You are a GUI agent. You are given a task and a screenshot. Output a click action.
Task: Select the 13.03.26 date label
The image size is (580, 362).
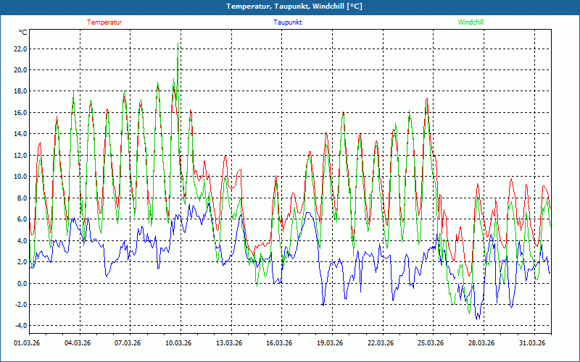point(228,343)
